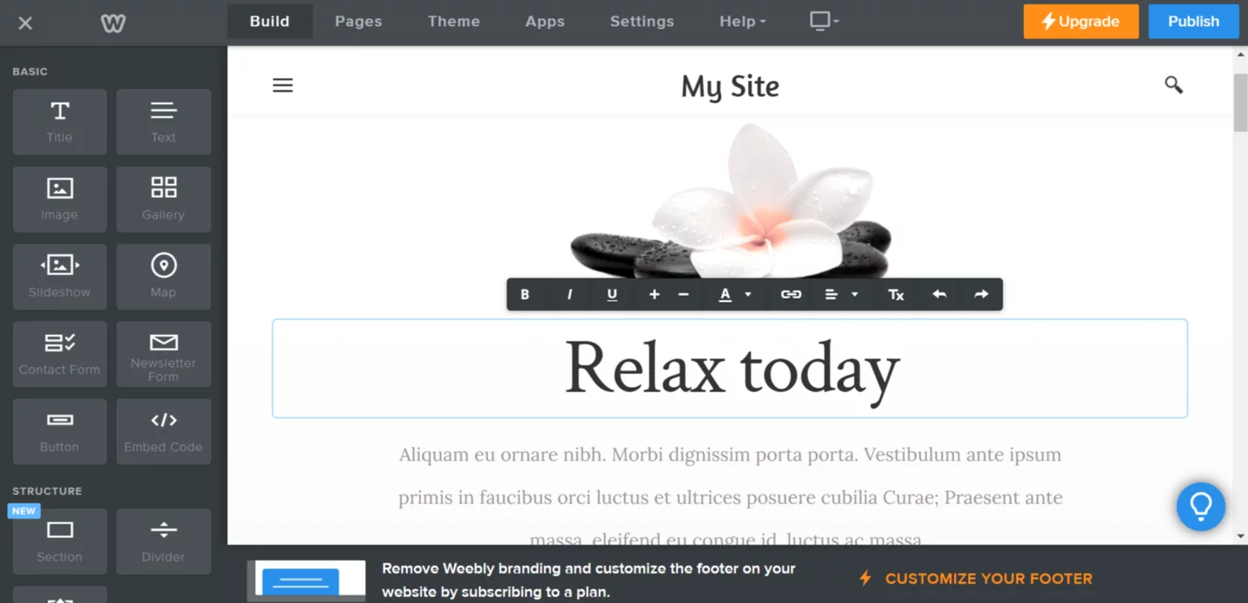Viewport: 1248px width, 603px height.
Task: Toggle bold formatting in the text toolbar
Action: click(525, 294)
